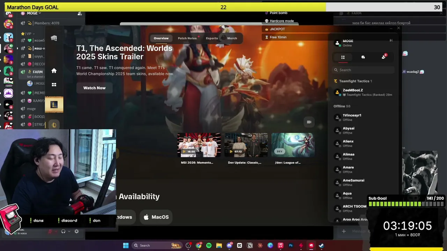The width and height of the screenshot is (447, 251).
Task: Open Steam from the taskbar
Action: point(321,245)
